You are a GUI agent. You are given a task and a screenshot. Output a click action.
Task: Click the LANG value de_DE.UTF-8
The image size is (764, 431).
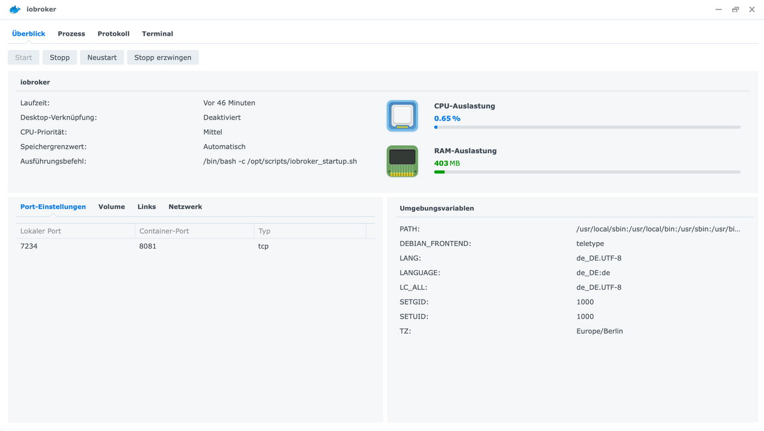click(599, 258)
